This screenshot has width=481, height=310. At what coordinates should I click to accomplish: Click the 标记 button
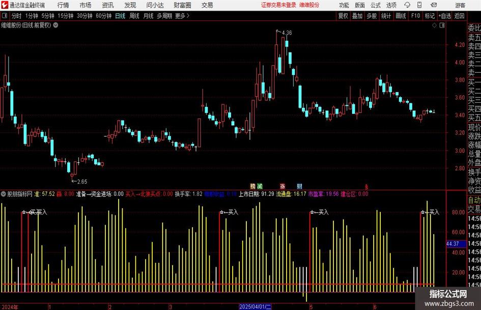tap(430, 16)
